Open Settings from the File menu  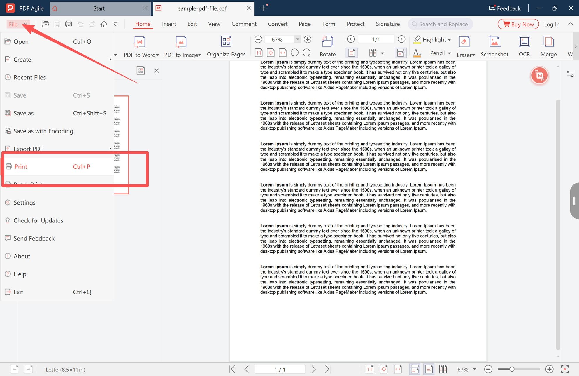pos(57,203)
